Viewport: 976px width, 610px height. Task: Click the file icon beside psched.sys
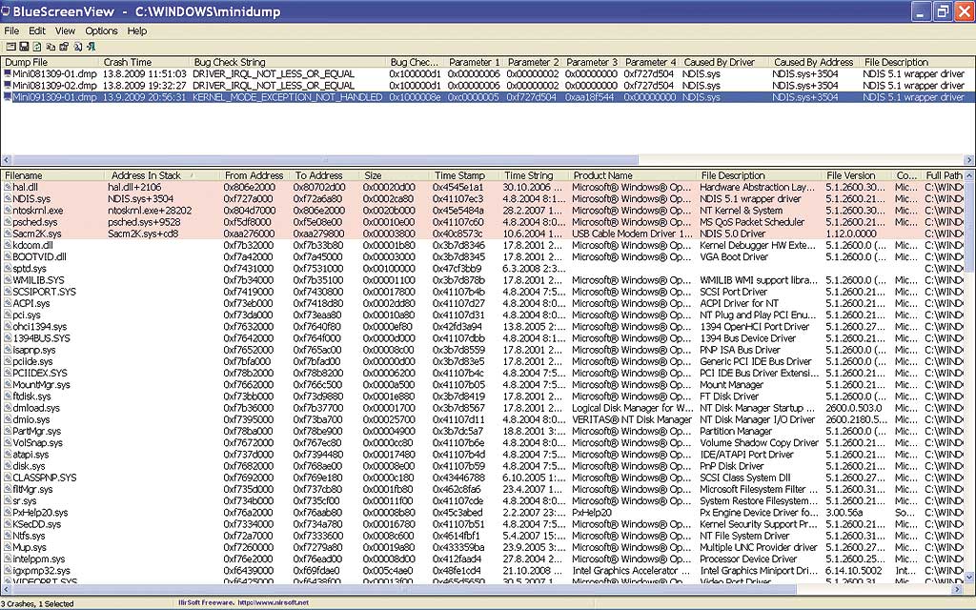(x=8, y=221)
